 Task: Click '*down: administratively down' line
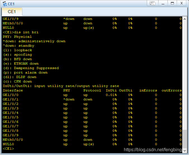[34, 41]
